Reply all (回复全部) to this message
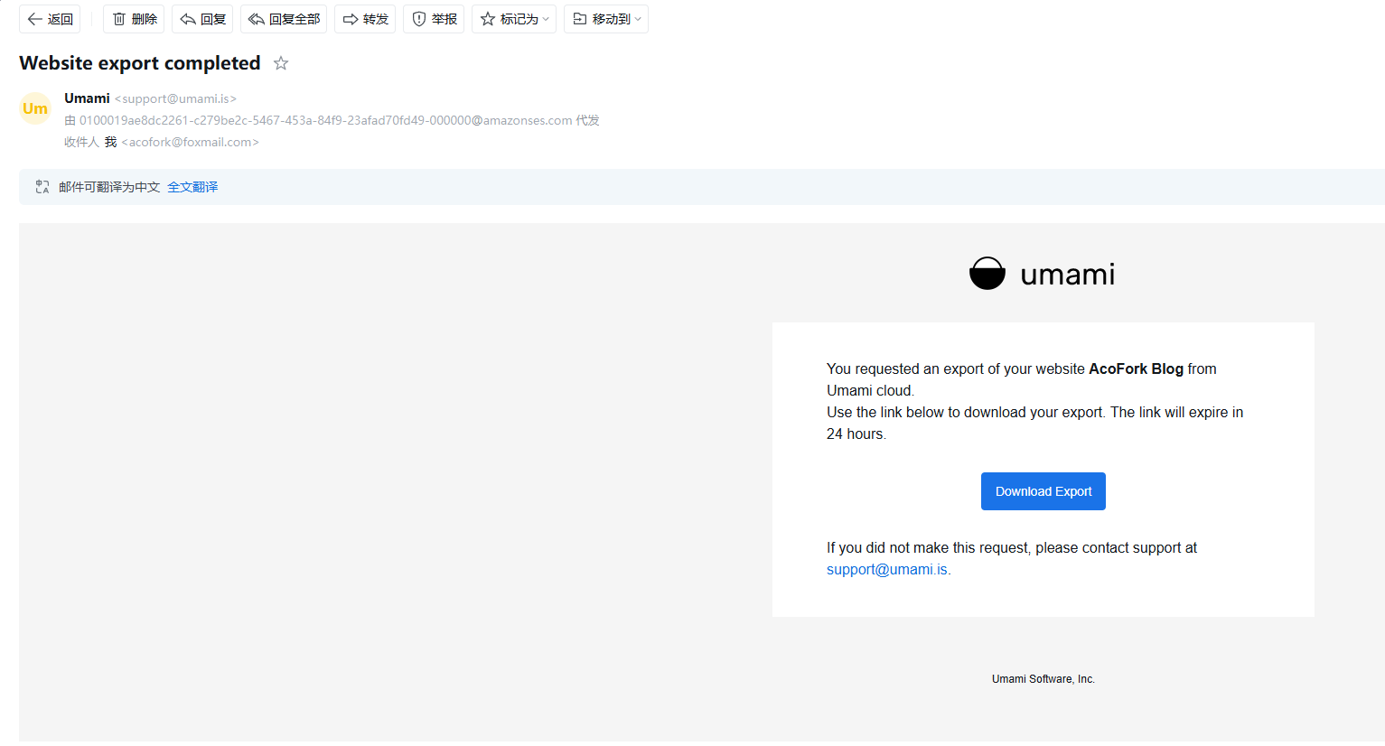The height and width of the screenshot is (746, 1385). click(x=284, y=19)
